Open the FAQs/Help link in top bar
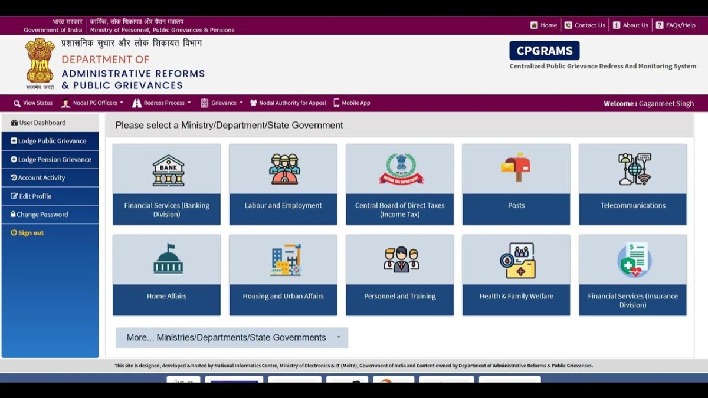This screenshot has width=708, height=398. click(x=676, y=25)
